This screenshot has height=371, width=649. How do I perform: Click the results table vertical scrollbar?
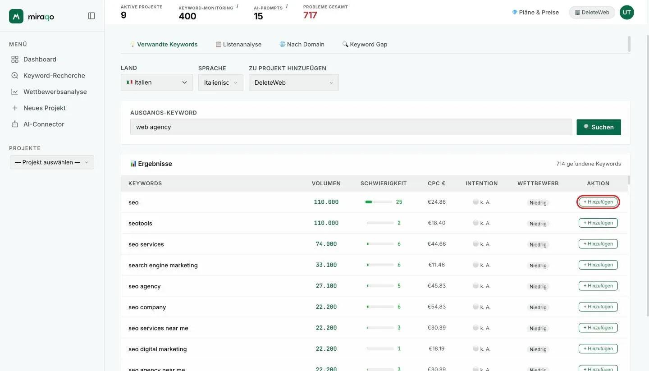[x=629, y=180]
